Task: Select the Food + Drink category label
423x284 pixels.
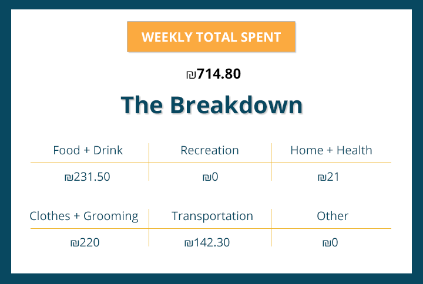Action: (88, 150)
